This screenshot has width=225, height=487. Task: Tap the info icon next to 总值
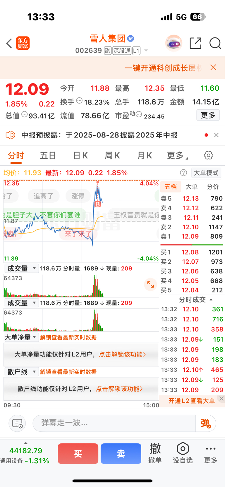(x=25, y=114)
